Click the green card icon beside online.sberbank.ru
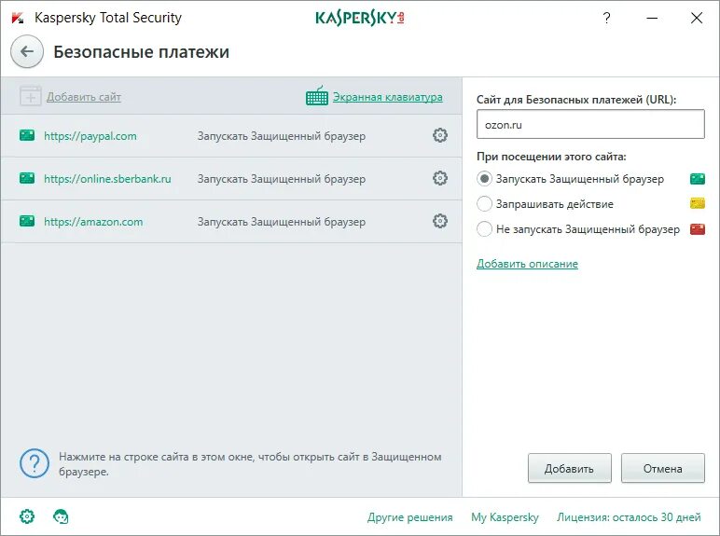 coord(27,178)
